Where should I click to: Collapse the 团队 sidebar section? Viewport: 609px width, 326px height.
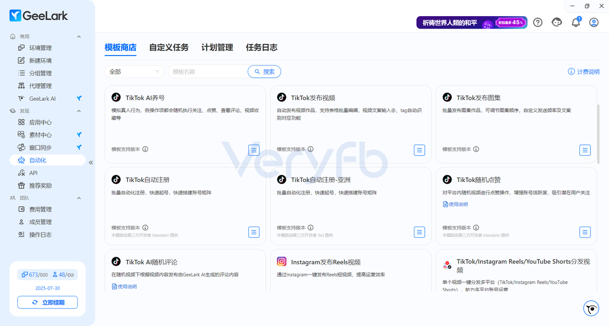pyautogui.click(x=79, y=198)
